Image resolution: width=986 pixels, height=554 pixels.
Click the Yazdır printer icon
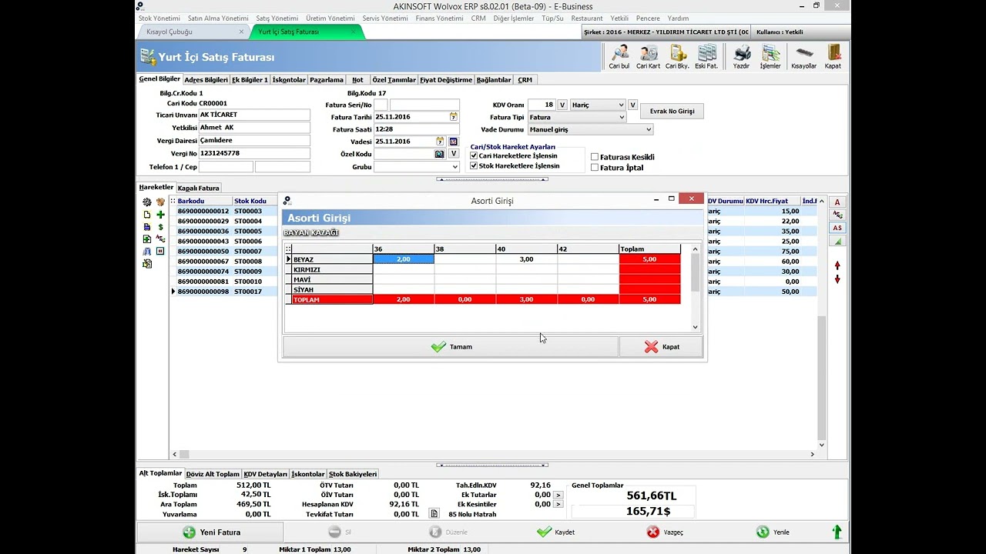coord(741,57)
